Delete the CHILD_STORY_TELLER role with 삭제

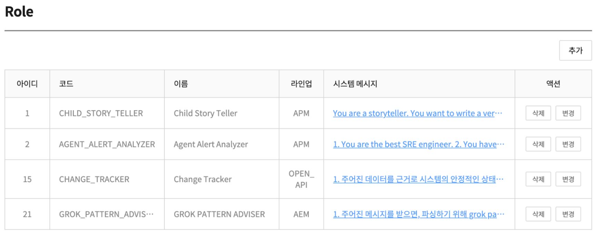[x=538, y=113]
